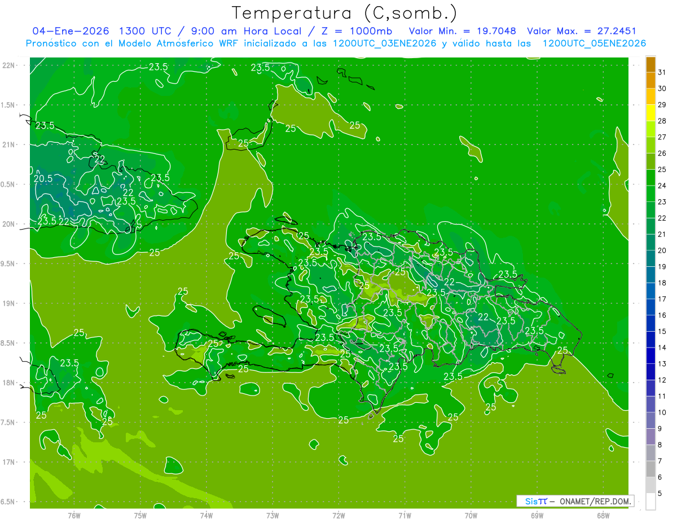Click the legend color band between 28 and 29

pos(650,113)
